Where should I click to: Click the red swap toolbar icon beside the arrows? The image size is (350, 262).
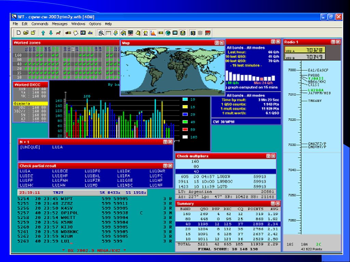58,33
